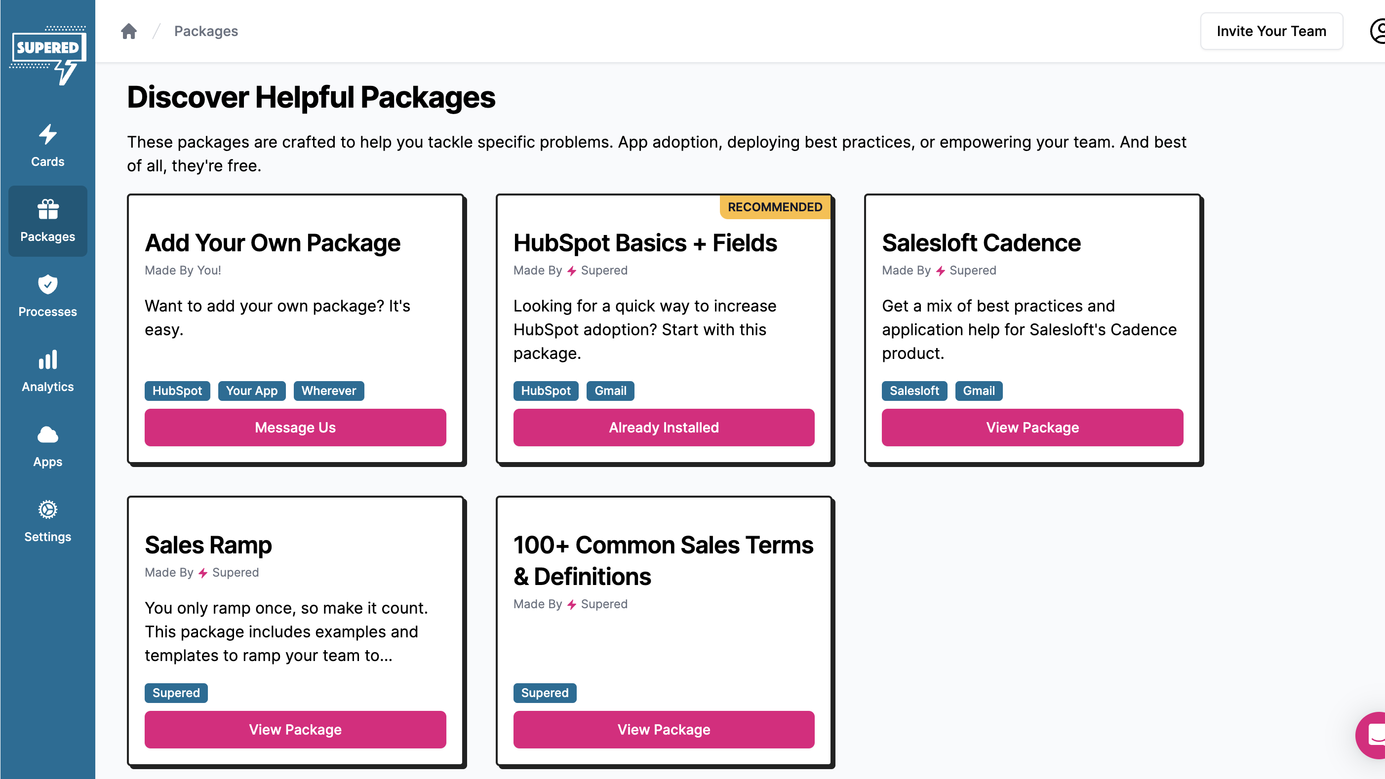Image resolution: width=1385 pixels, height=779 pixels.
Task: Click the Salesloft tag on Cadence card
Action: 914,390
